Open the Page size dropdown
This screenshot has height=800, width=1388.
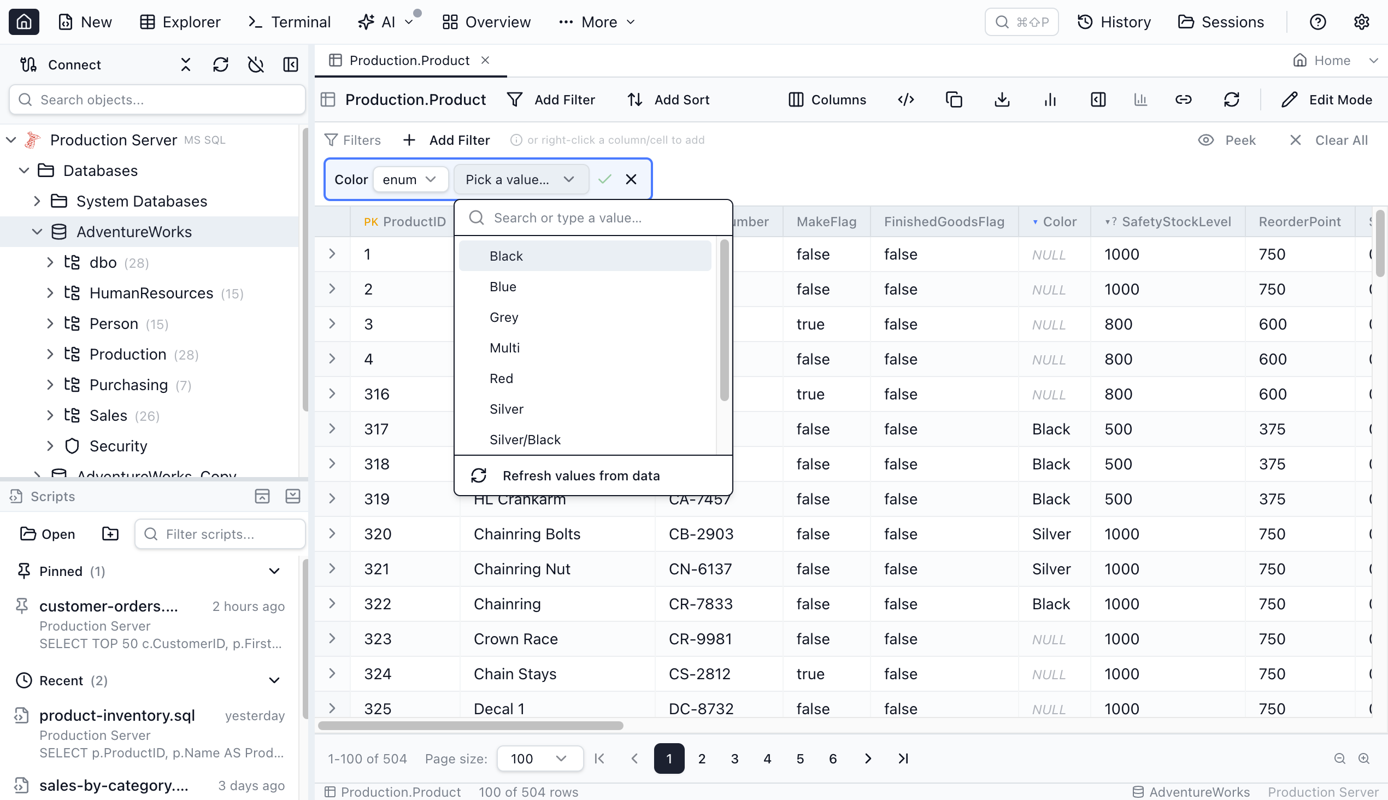pos(539,759)
